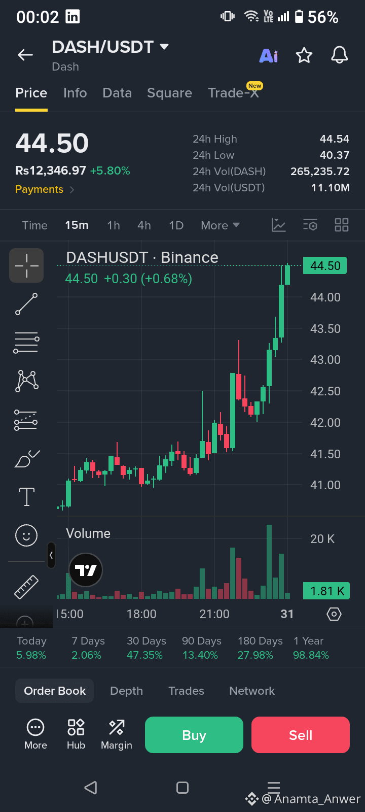Open the indicator settings icon
Image resolution: width=365 pixels, height=812 pixels.
310,225
